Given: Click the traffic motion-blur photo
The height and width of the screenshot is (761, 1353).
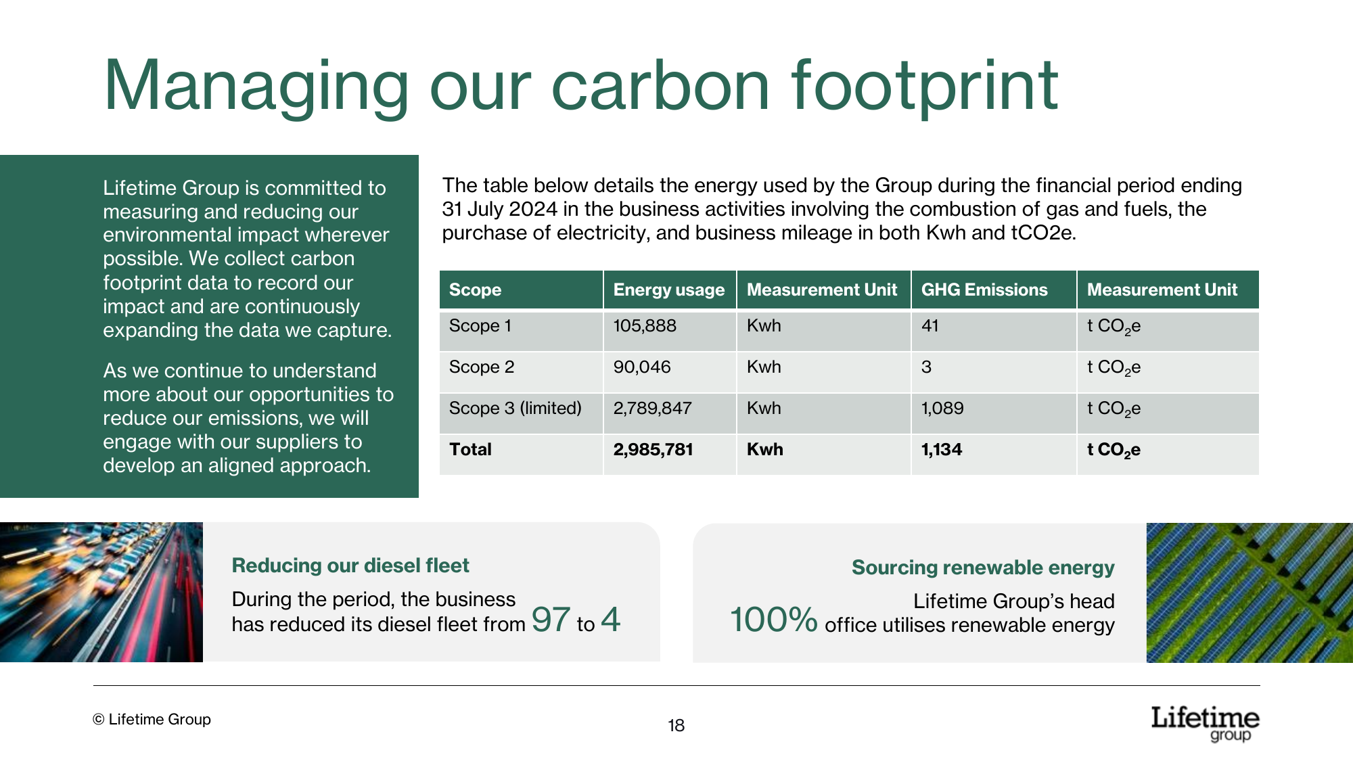Looking at the screenshot, I should pos(101,592).
